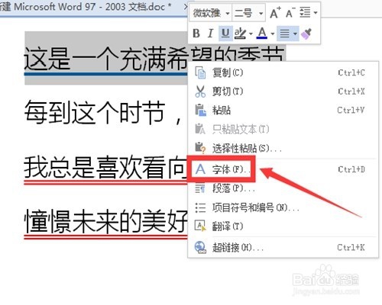
Task: Open 字体(F)... font dialog entry
Action: point(283,169)
